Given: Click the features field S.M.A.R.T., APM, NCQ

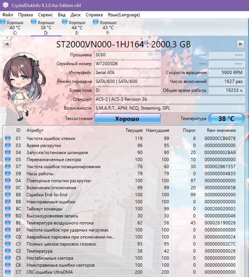Looking at the screenshot, I should click(170, 108).
